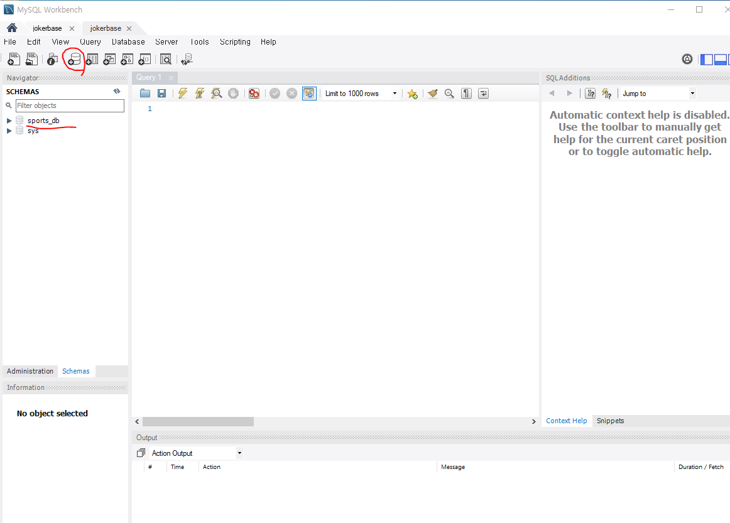Reconnect to DBMS toolbar icon

[x=187, y=59]
